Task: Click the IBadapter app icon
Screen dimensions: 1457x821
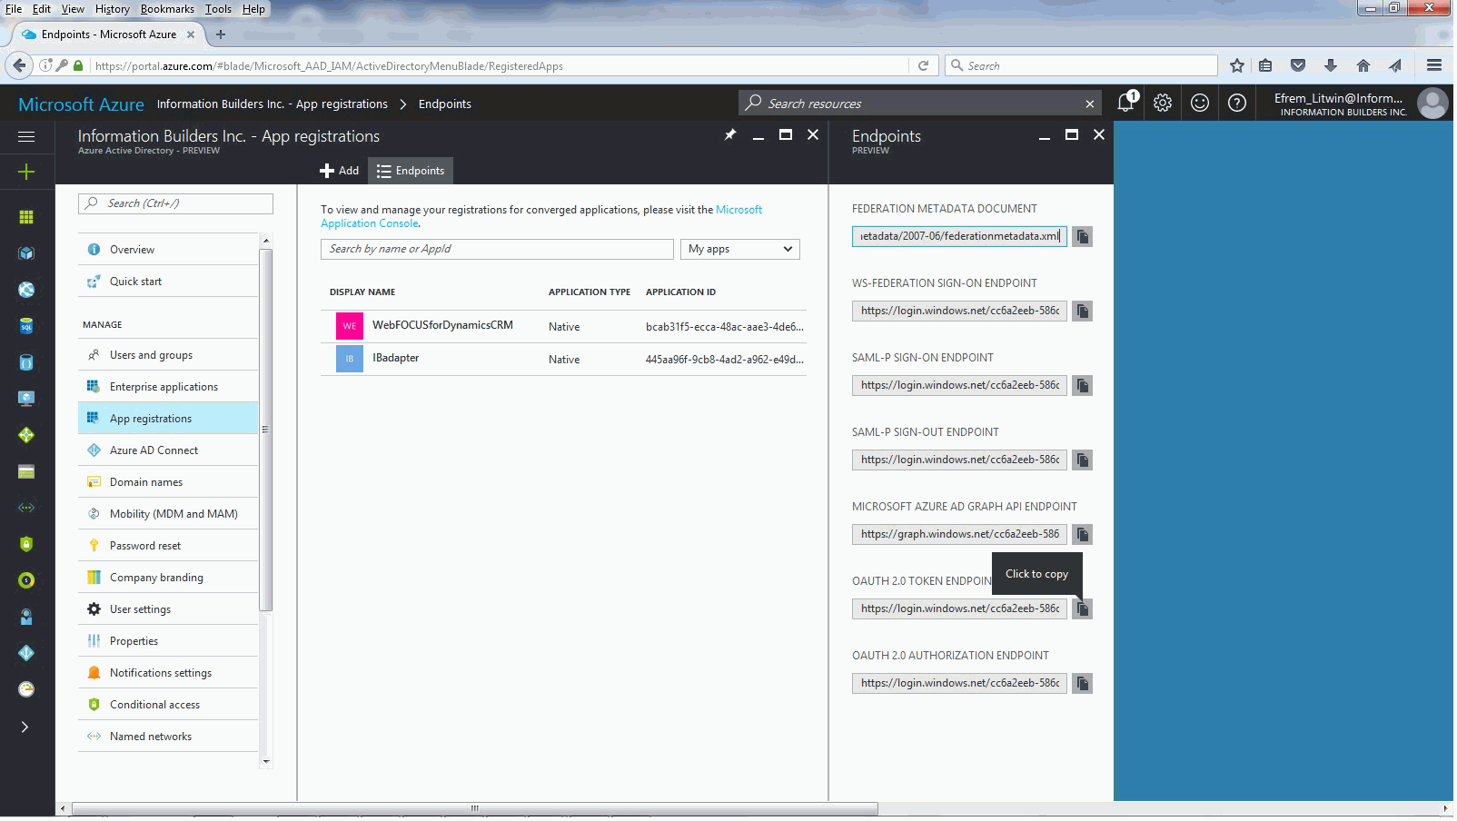Action: (350, 359)
